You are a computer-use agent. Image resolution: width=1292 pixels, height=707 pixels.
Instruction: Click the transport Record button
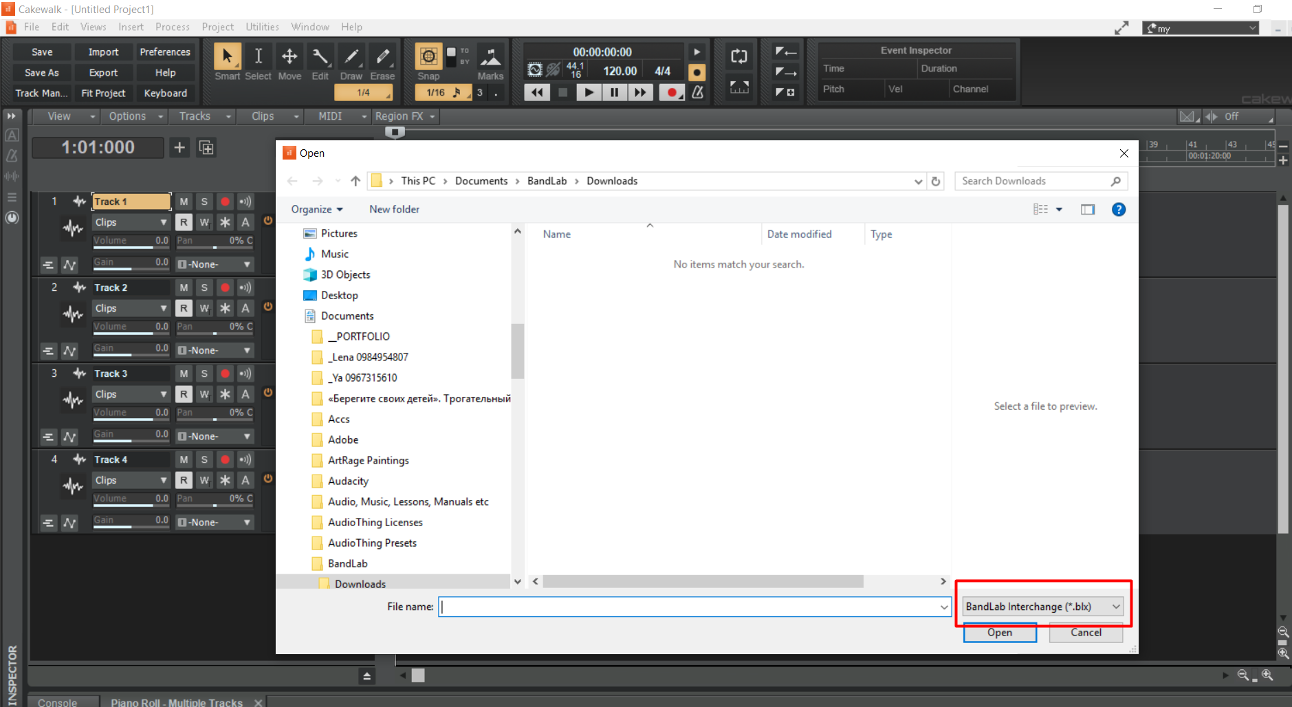point(670,92)
